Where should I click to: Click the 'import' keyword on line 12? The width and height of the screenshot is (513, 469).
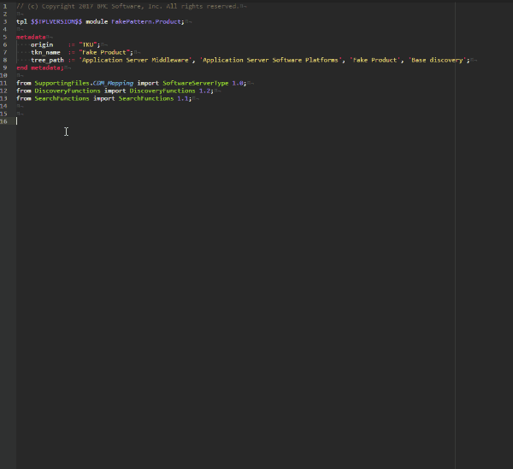(115, 91)
